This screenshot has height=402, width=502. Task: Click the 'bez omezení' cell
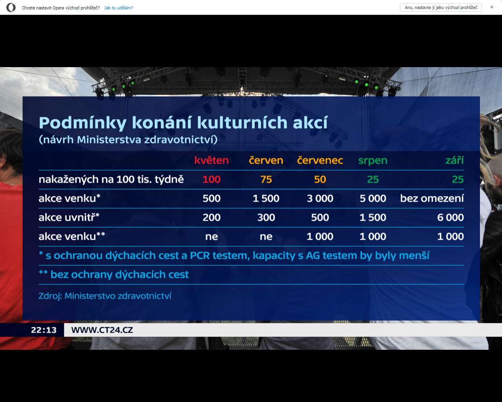pos(432,198)
